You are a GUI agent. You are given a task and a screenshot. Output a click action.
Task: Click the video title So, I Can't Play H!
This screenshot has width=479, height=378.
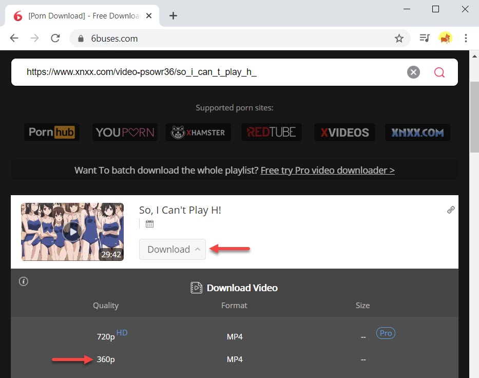[180, 210]
